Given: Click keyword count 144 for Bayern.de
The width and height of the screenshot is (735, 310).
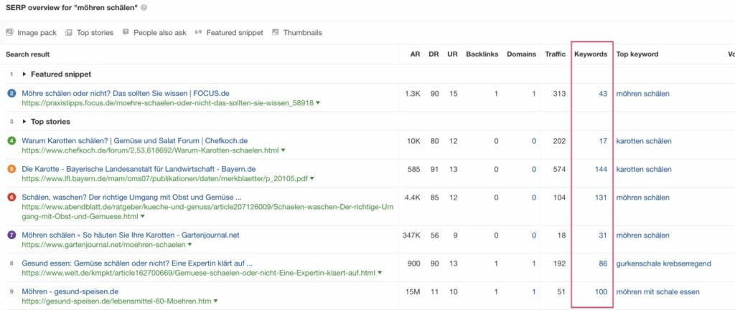Looking at the screenshot, I should [601, 169].
